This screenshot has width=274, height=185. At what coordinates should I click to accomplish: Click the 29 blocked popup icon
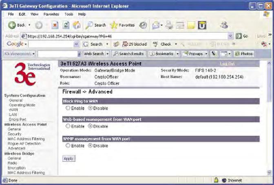(x=125, y=44)
